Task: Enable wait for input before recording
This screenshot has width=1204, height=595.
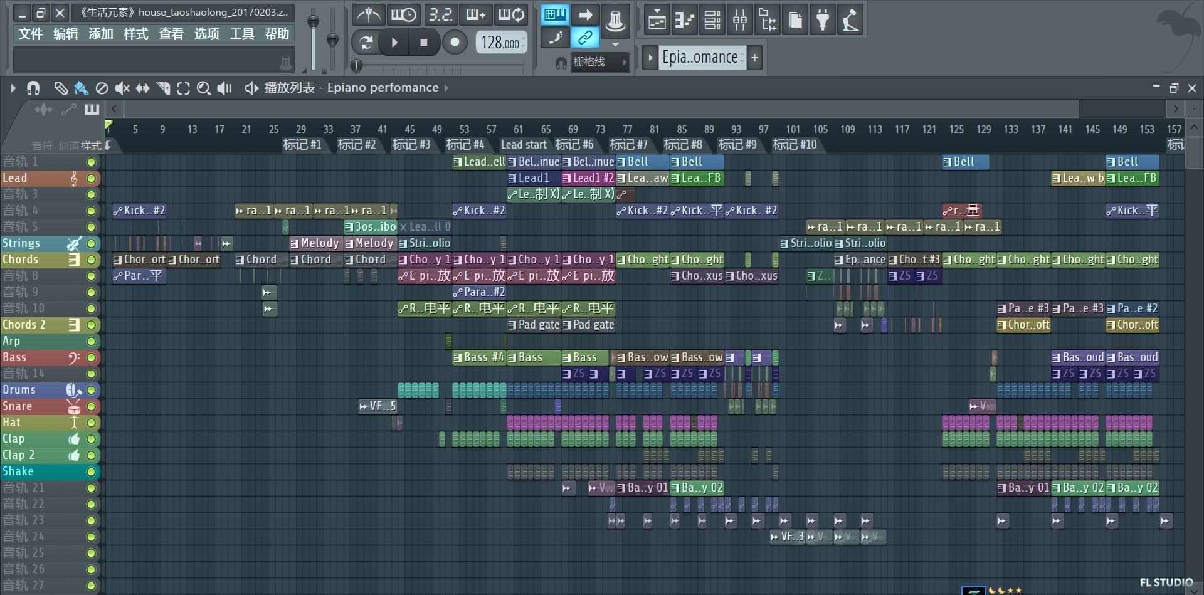Action: pyautogui.click(x=403, y=14)
